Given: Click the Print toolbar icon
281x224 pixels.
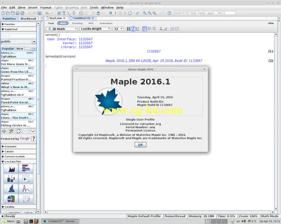Looking at the screenshot, I should click(x=18, y=13).
